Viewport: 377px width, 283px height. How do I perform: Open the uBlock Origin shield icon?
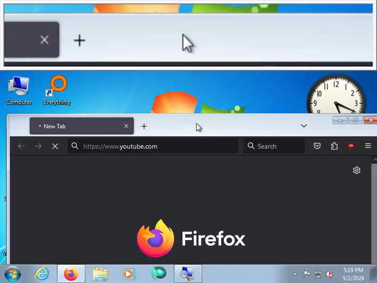pyautogui.click(x=351, y=146)
